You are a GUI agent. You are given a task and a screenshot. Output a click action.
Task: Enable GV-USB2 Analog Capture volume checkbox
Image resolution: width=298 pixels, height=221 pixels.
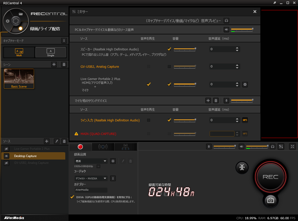pos(169,66)
